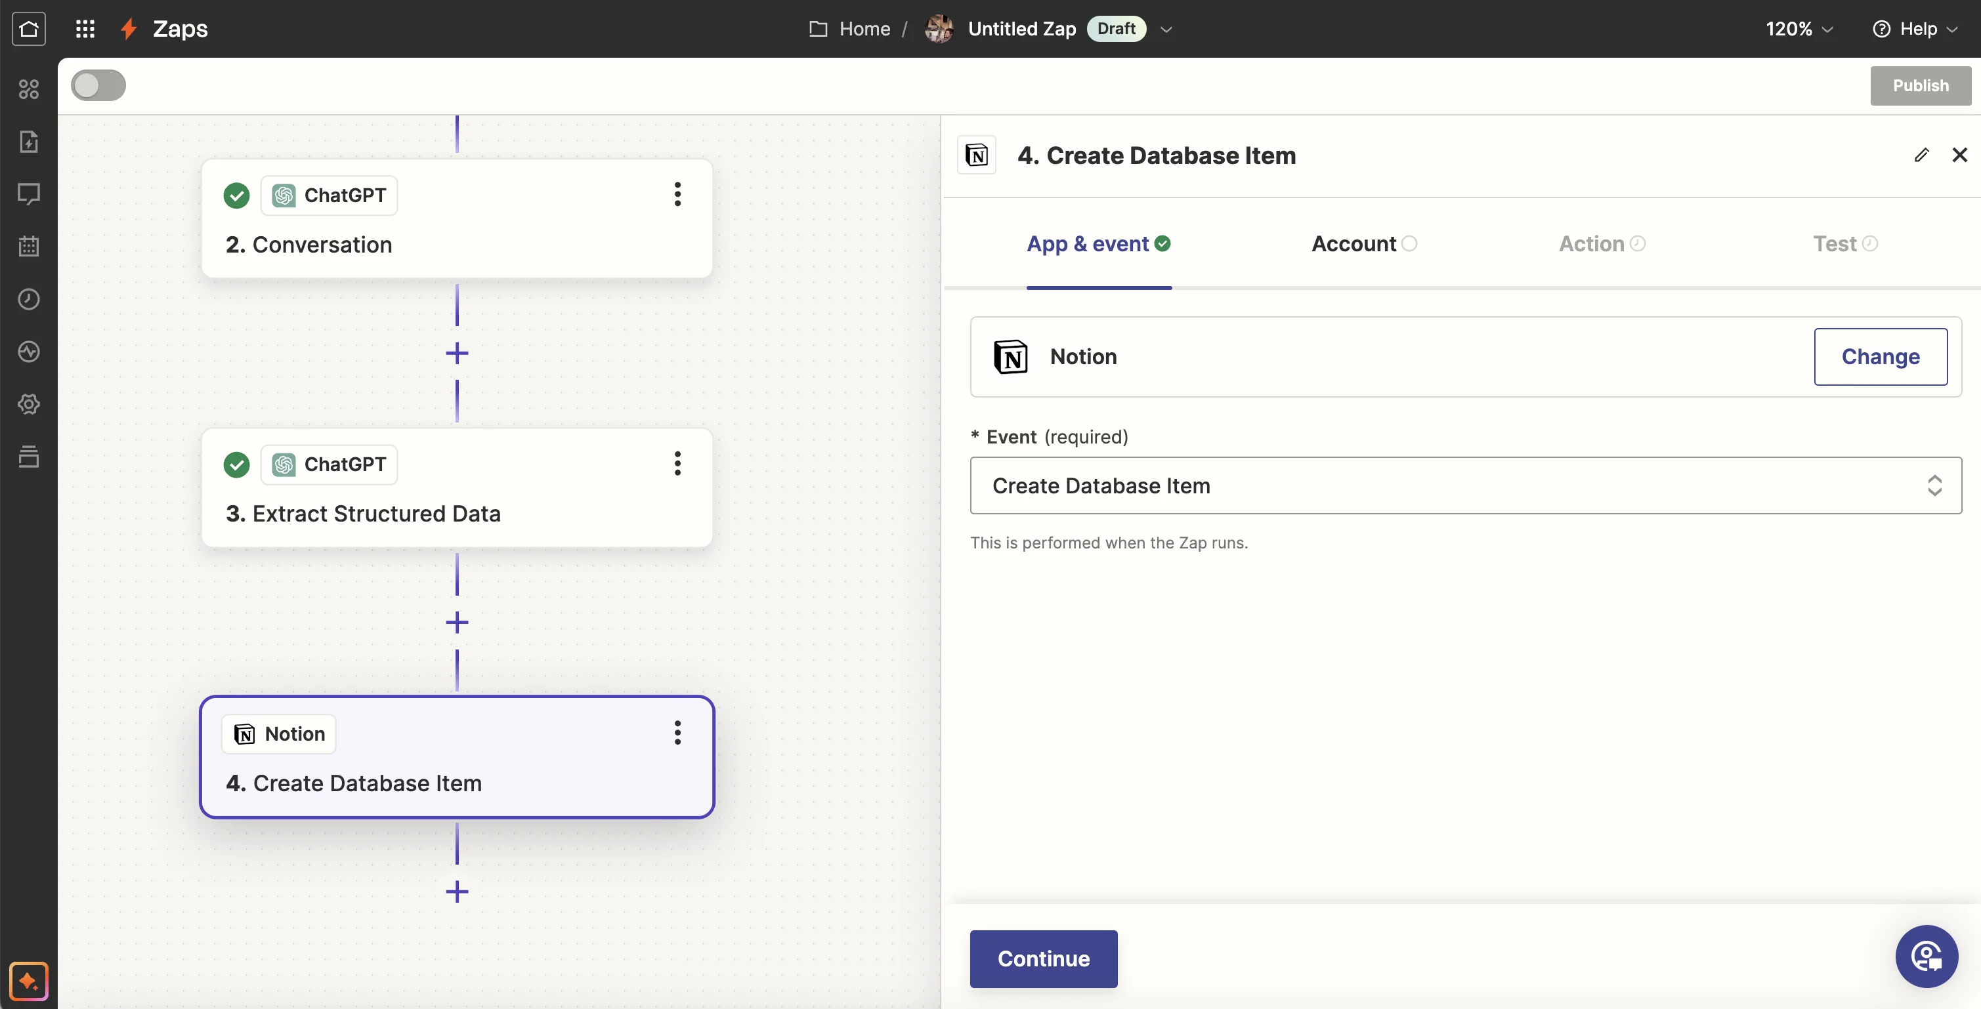Add step after Create Database Item
This screenshot has height=1009, width=1981.
point(457,892)
